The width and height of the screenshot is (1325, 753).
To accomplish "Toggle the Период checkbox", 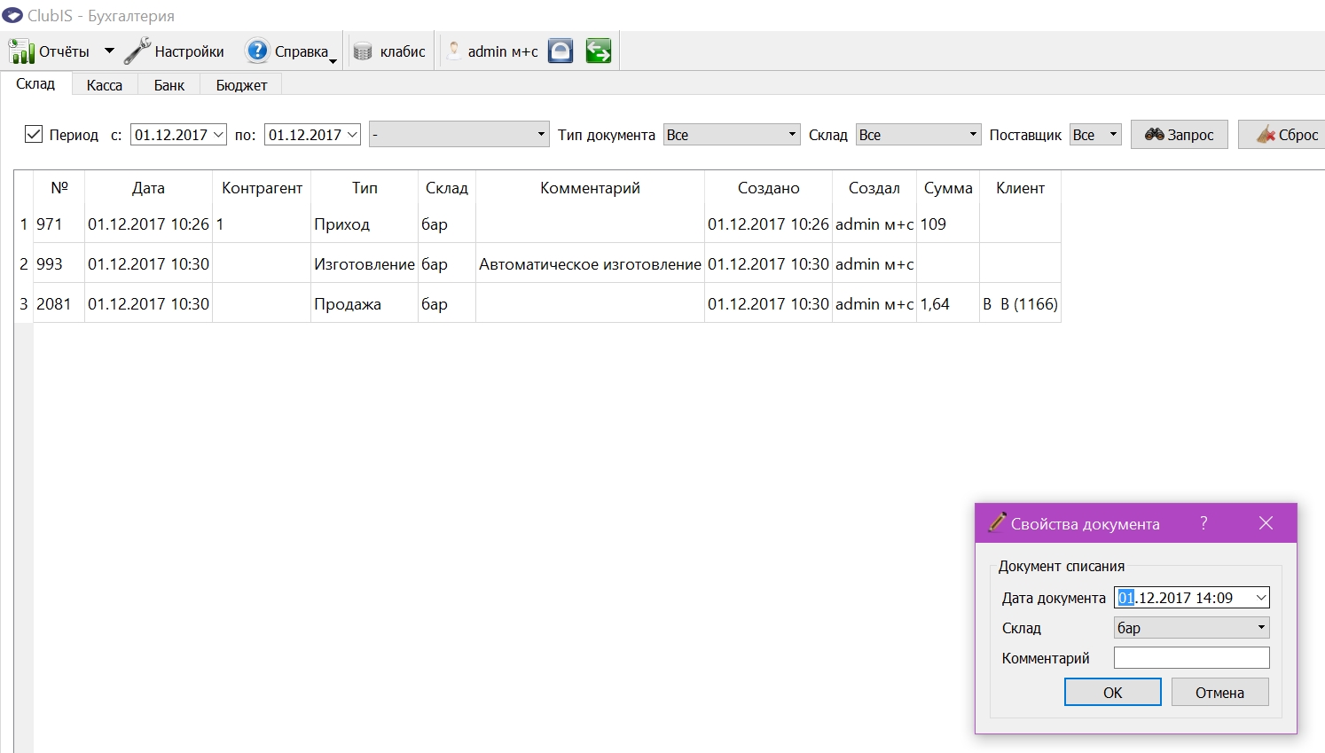I will click(x=34, y=134).
